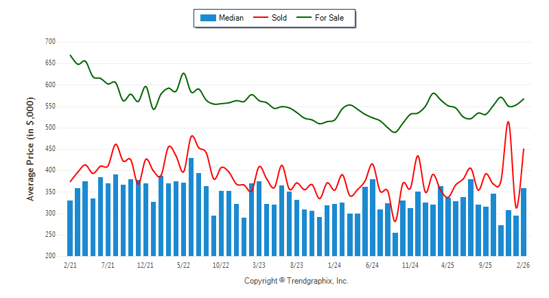Click the starting point of green For Sale line
Image resolution: width=549 pixels, height=298 pixels.
[70, 55]
